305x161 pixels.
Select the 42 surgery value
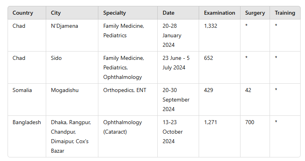[x=248, y=90]
